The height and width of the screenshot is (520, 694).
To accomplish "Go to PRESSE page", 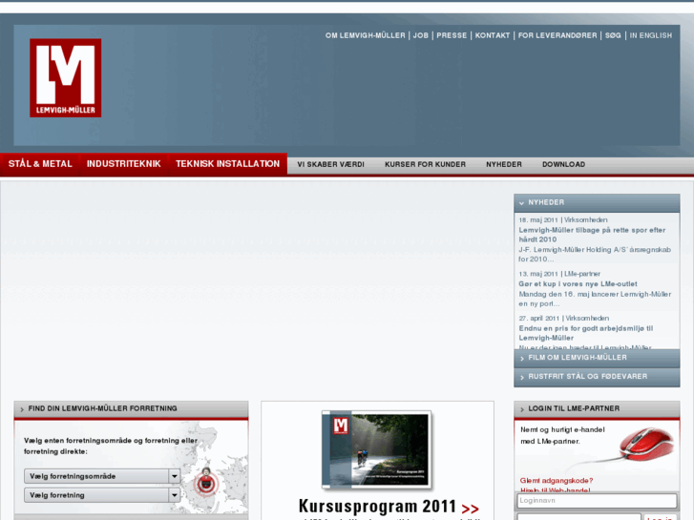I will coord(452,35).
